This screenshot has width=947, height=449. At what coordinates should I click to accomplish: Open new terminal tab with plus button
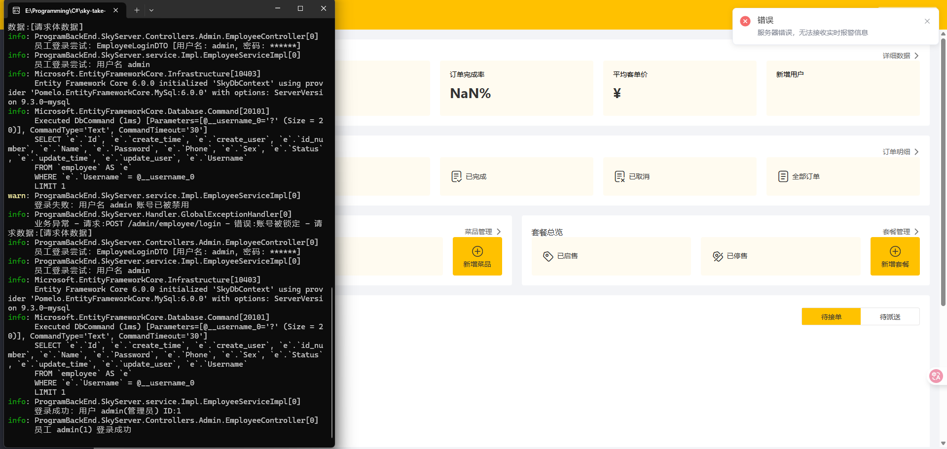click(137, 10)
